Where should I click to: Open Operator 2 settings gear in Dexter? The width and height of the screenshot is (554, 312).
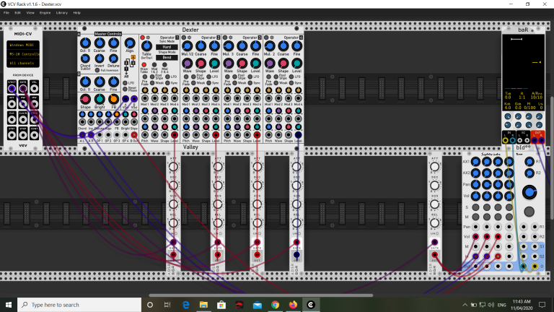coord(190,38)
